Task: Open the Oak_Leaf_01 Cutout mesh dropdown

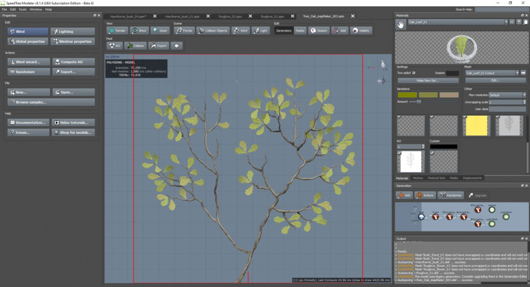Action: [x=492, y=73]
